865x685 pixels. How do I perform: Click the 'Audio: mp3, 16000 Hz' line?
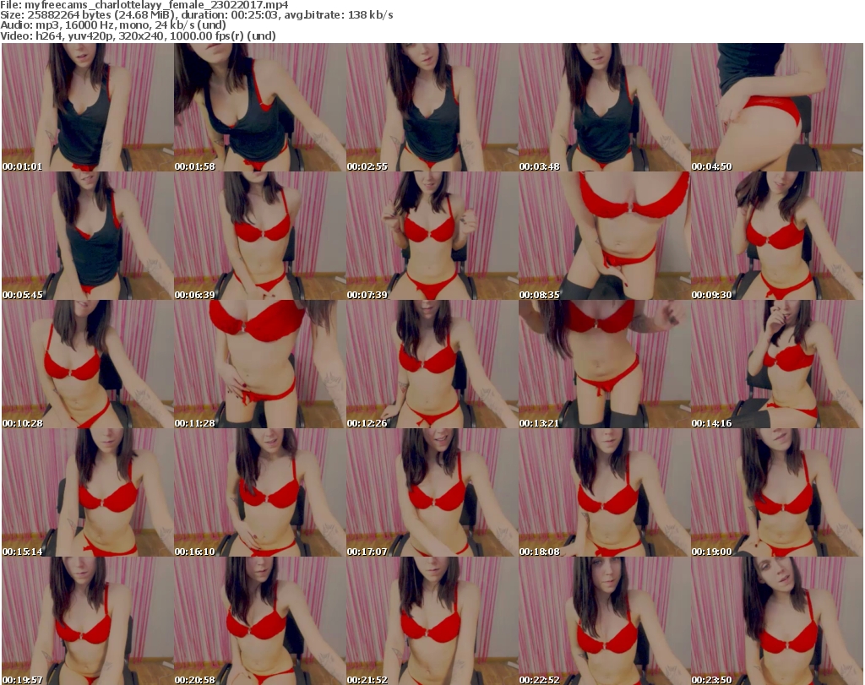pyautogui.click(x=113, y=25)
